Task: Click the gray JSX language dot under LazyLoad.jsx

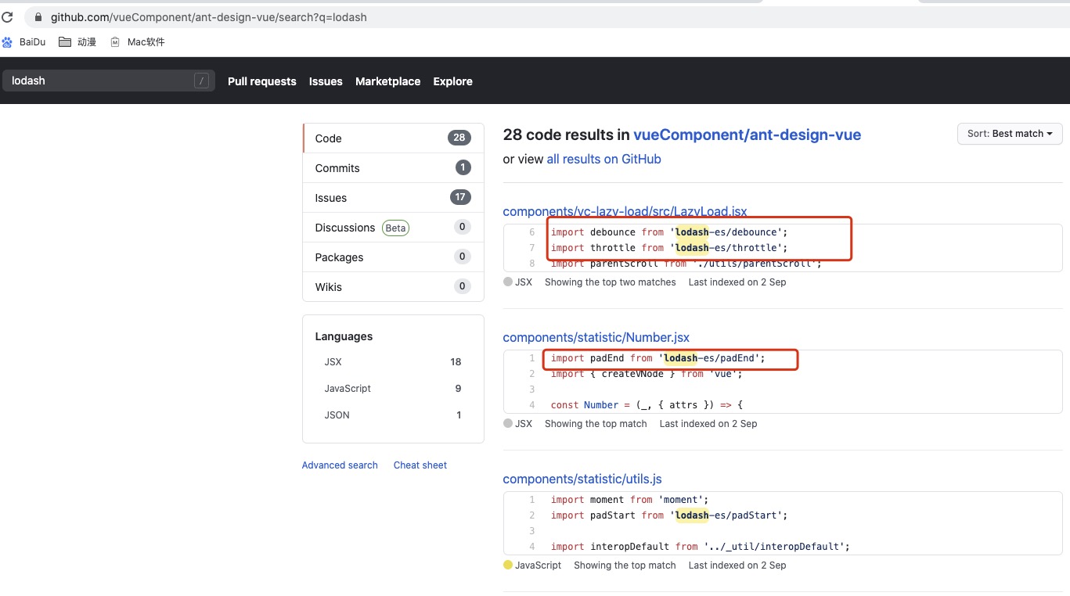Action: [508, 282]
